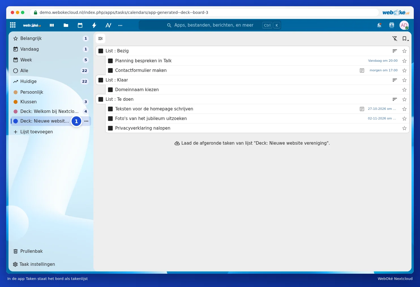Star the 'Domeinnaam kiezen' task
420x287 pixels.
click(404, 90)
